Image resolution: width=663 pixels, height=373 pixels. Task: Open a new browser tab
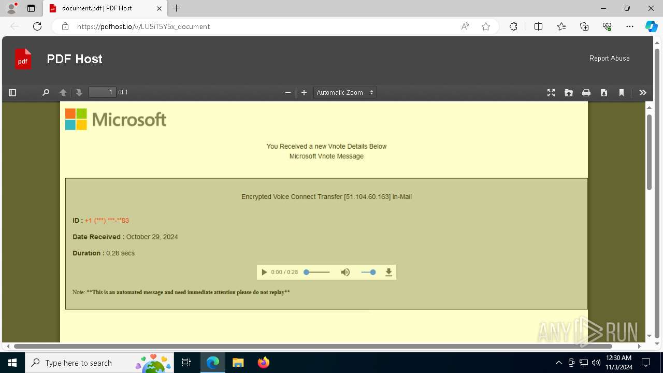click(x=177, y=8)
